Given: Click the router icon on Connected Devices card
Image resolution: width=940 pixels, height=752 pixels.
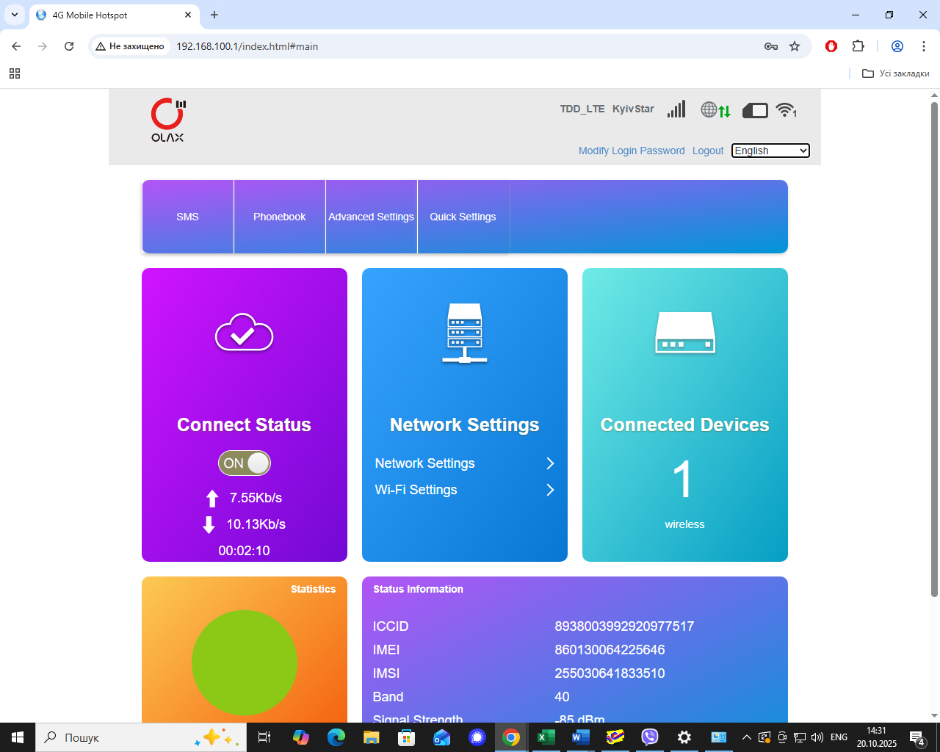Looking at the screenshot, I should (684, 333).
